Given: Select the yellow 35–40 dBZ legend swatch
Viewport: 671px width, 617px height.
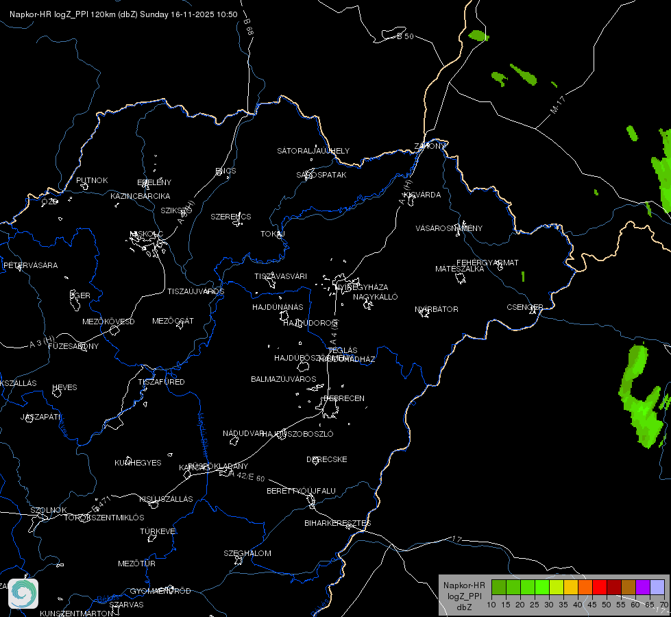Looking at the screenshot, I should pos(570,588).
